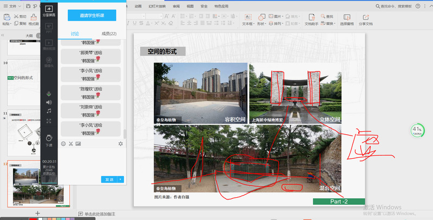Toggle the microphone in the classroom sidebar
The height and width of the screenshot is (220, 433).
coord(49,93)
